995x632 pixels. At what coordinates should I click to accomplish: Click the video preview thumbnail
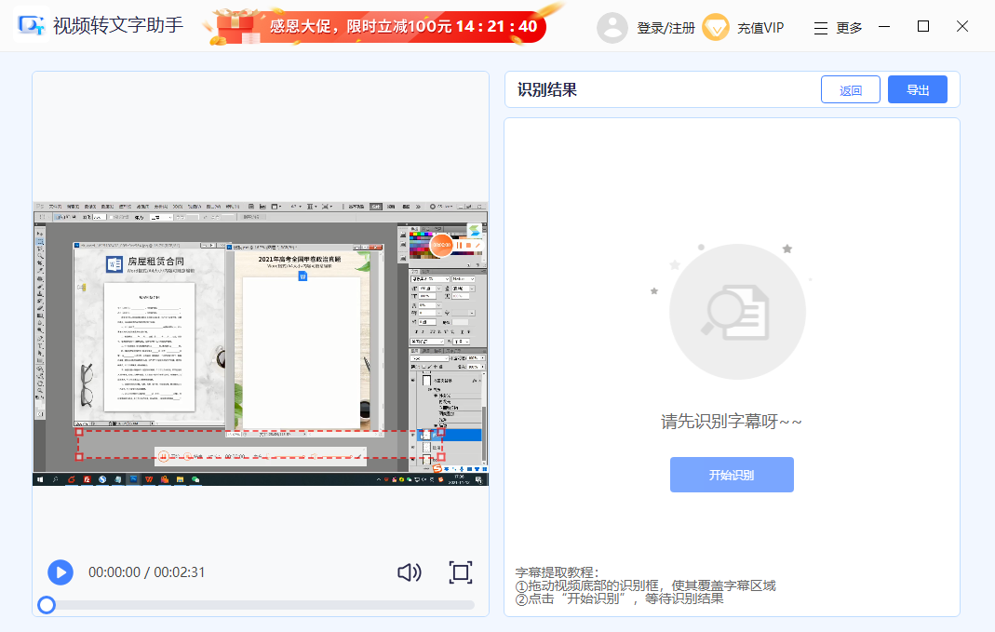(x=261, y=344)
